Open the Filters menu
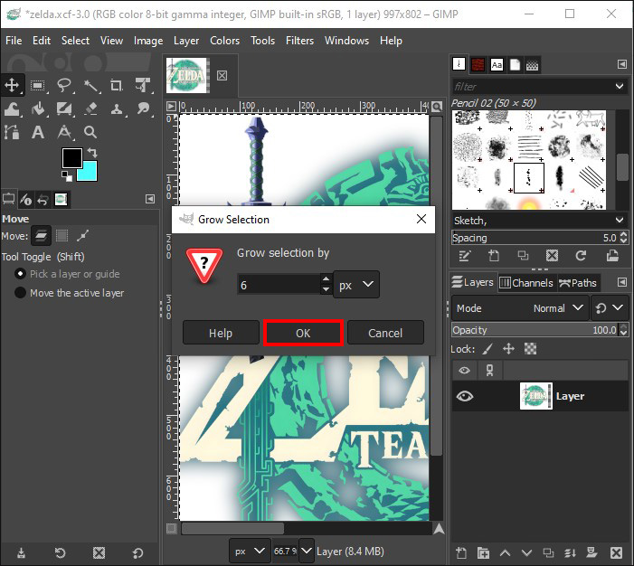The image size is (634, 566). tap(299, 41)
